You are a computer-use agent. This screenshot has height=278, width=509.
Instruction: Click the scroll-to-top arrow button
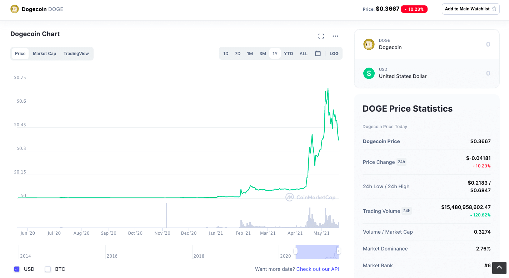499,268
